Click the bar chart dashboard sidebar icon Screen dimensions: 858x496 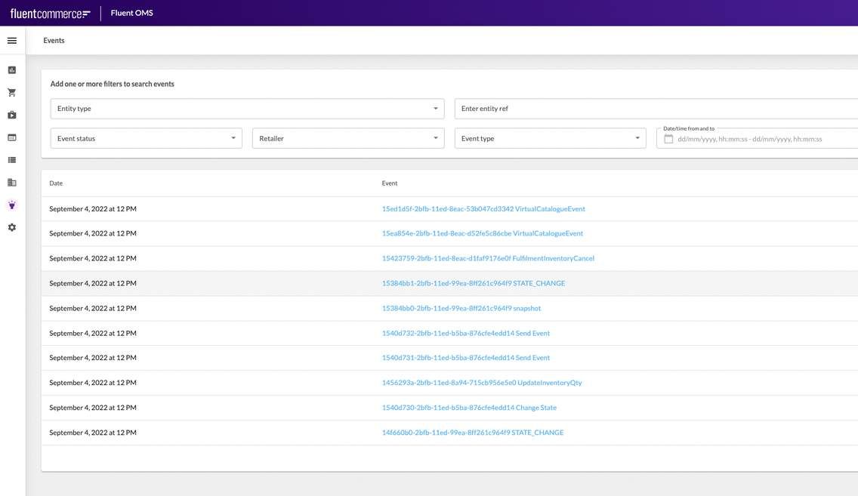pyautogui.click(x=12, y=70)
